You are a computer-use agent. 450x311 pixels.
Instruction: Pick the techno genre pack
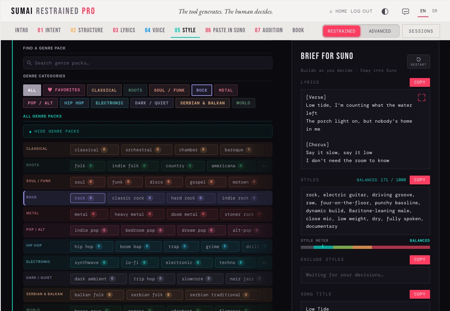235,262
